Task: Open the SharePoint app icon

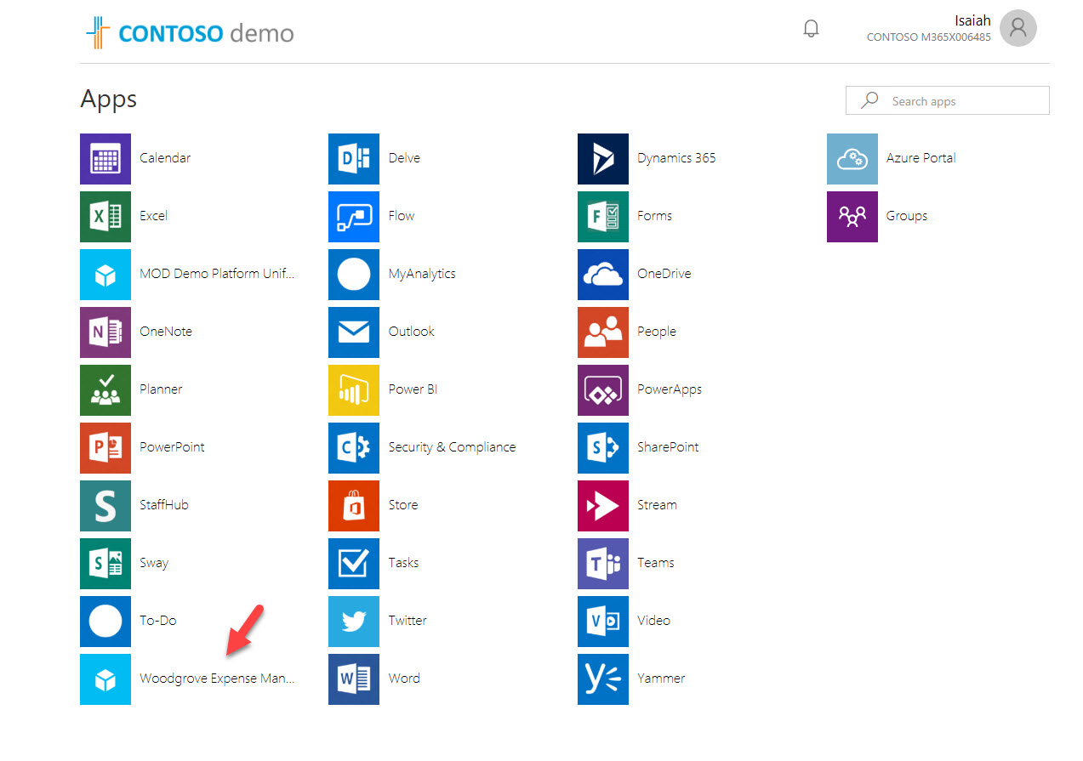Action: (x=603, y=447)
